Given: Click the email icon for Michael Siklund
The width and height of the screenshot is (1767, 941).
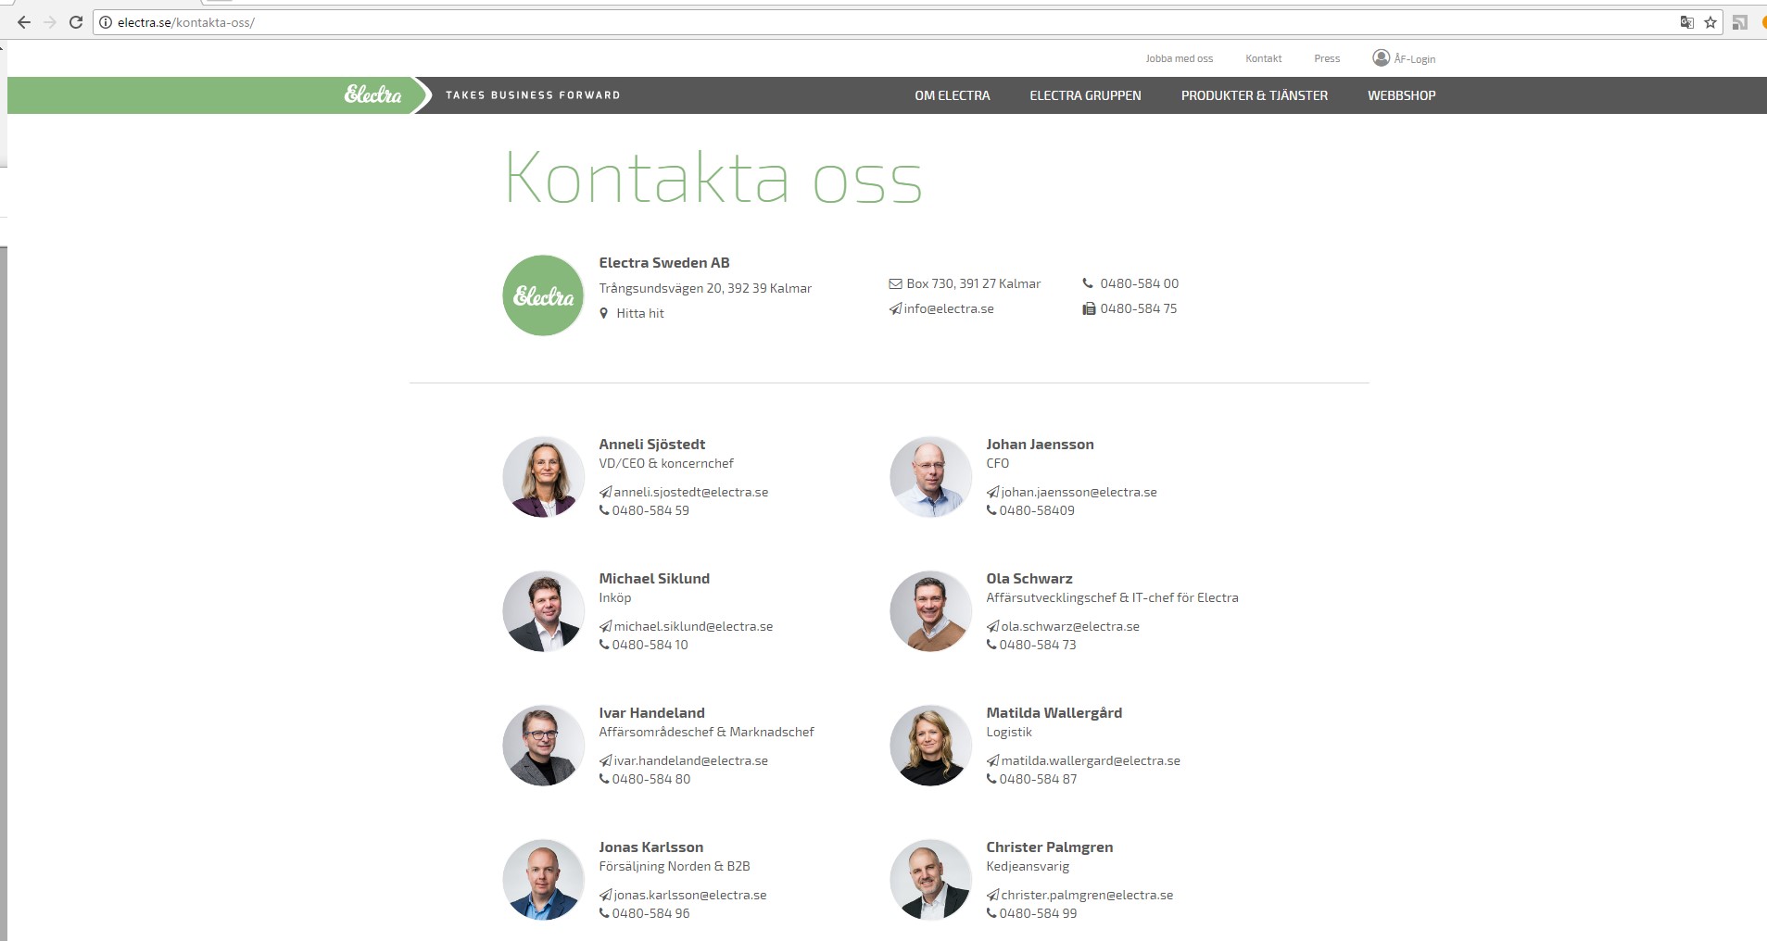Looking at the screenshot, I should click(605, 626).
